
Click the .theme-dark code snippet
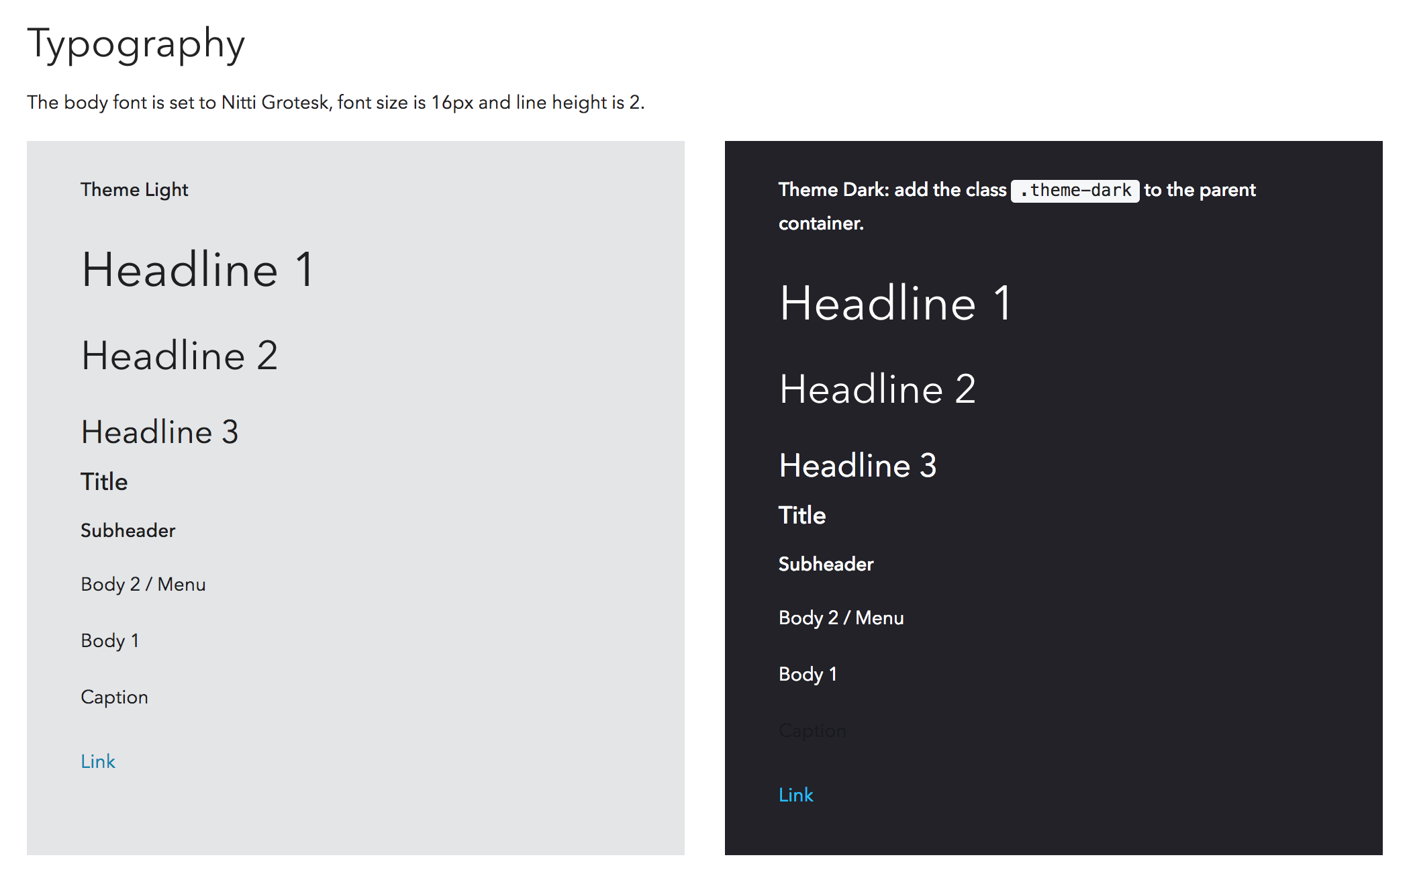[x=1075, y=191]
